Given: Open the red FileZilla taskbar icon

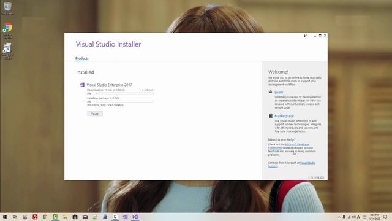Looking at the screenshot, I should click(35, 217).
